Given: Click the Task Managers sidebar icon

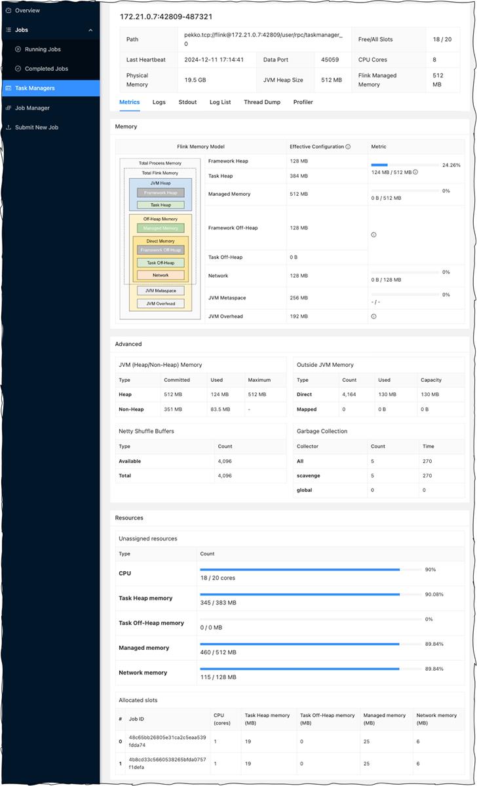Looking at the screenshot, I should [9, 88].
